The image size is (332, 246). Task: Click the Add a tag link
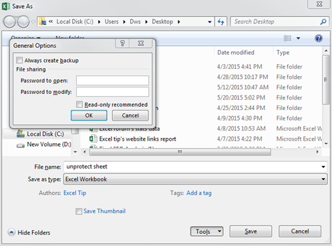[x=199, y=193]
